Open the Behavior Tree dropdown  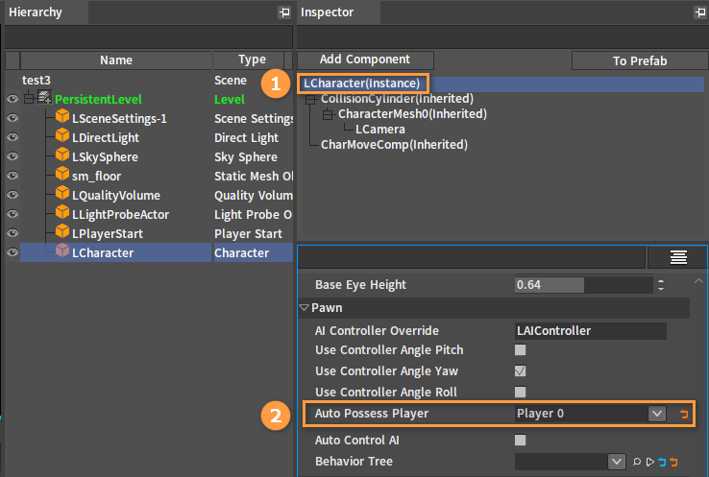pos(618,462)
